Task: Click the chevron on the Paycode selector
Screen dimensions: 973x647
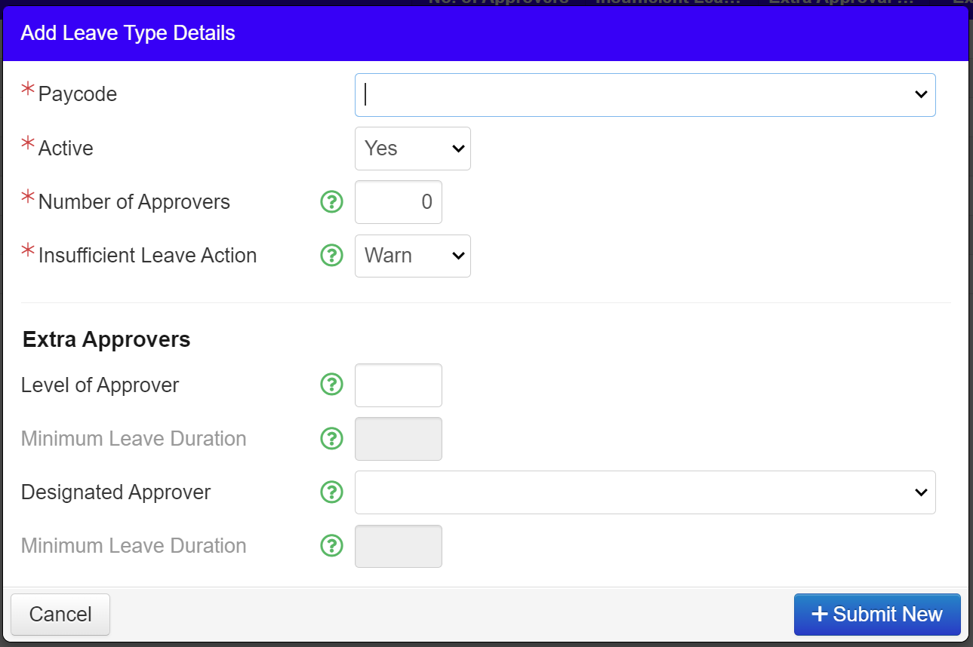Action: click(x=920, y=94)
